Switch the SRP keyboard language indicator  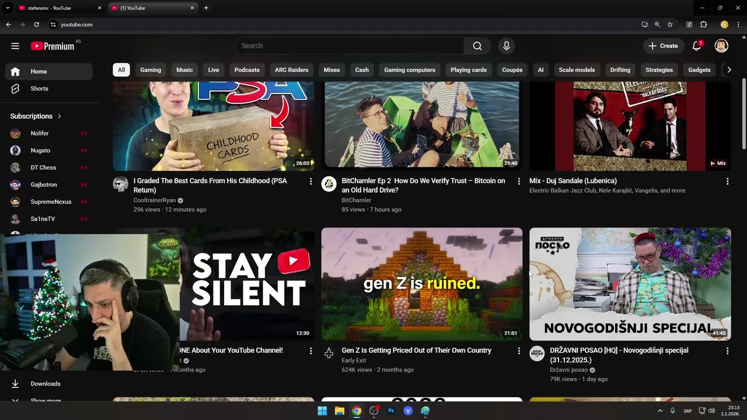pos(687,411)
